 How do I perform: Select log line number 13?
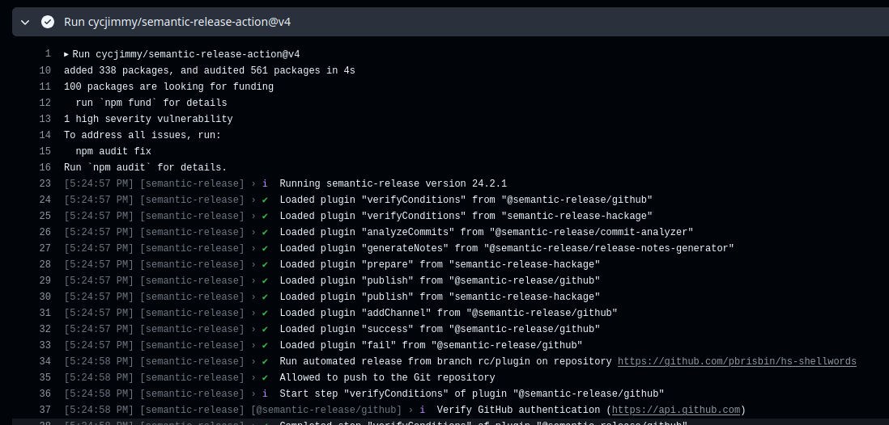click(x=45, y=119)
